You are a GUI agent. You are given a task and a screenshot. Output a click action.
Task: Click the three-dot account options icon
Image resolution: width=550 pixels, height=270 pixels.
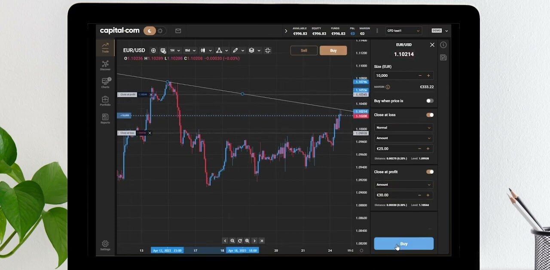[x=377, y=31]
